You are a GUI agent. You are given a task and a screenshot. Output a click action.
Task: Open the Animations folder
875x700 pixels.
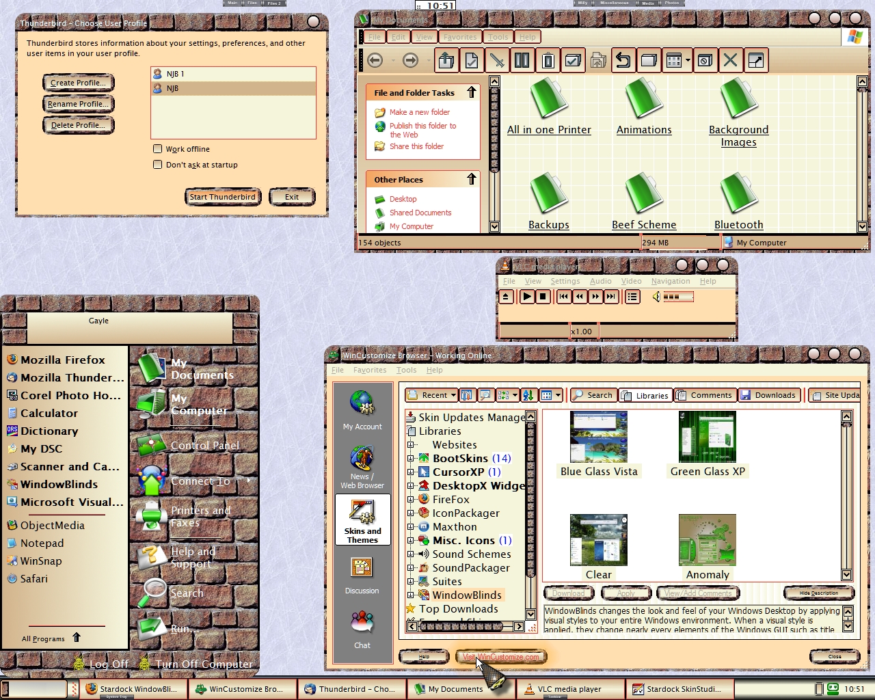point(644,106)
